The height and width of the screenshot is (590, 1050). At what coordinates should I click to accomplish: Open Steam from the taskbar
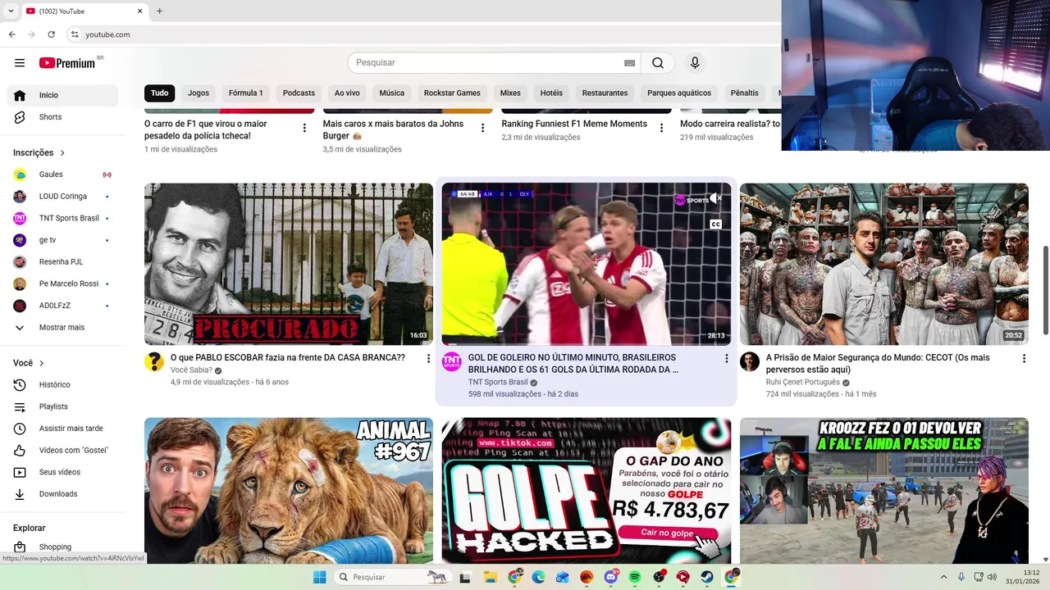click(706, 577)
